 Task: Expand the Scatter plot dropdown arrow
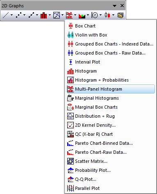pyautogui.click(x=24, y=15)
